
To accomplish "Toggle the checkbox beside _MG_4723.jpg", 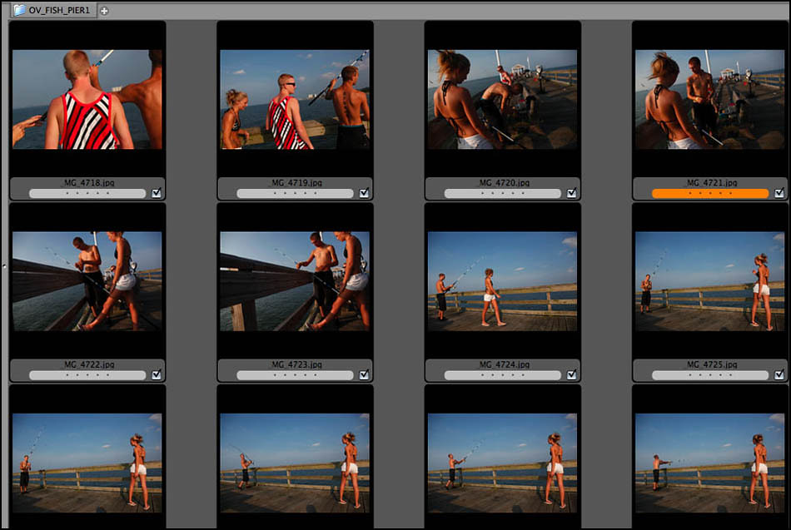I will pyautogui.click(x=364, y=374).
